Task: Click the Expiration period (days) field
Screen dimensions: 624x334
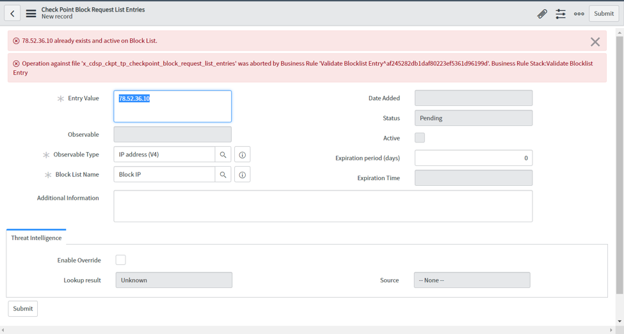Action: point(473,158)
